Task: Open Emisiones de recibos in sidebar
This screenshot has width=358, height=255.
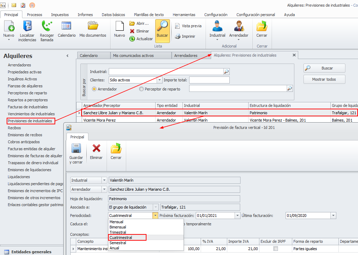Action: (x=25, y=135)
